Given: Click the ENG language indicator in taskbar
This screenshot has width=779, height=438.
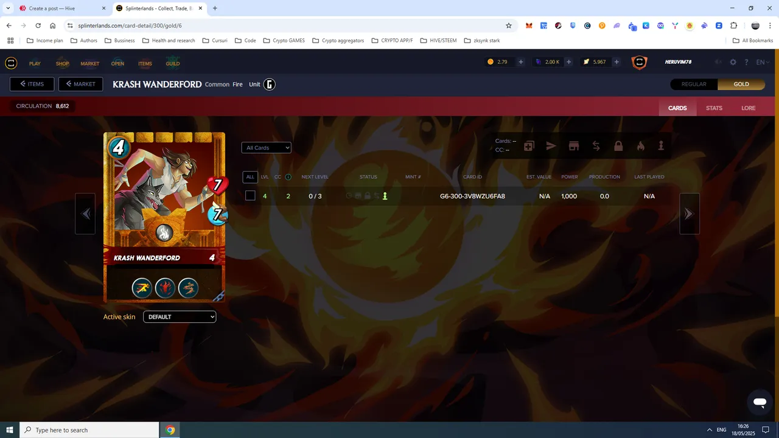Looking at the screenshot, I should (x=722, y=430).
